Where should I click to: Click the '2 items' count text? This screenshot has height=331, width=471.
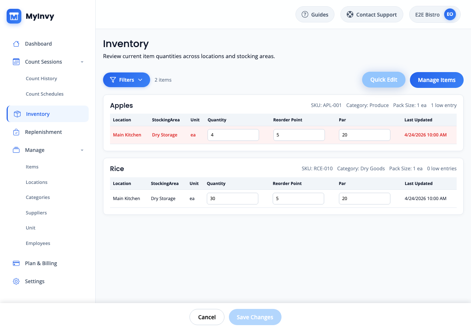click(x=163, y=80)
